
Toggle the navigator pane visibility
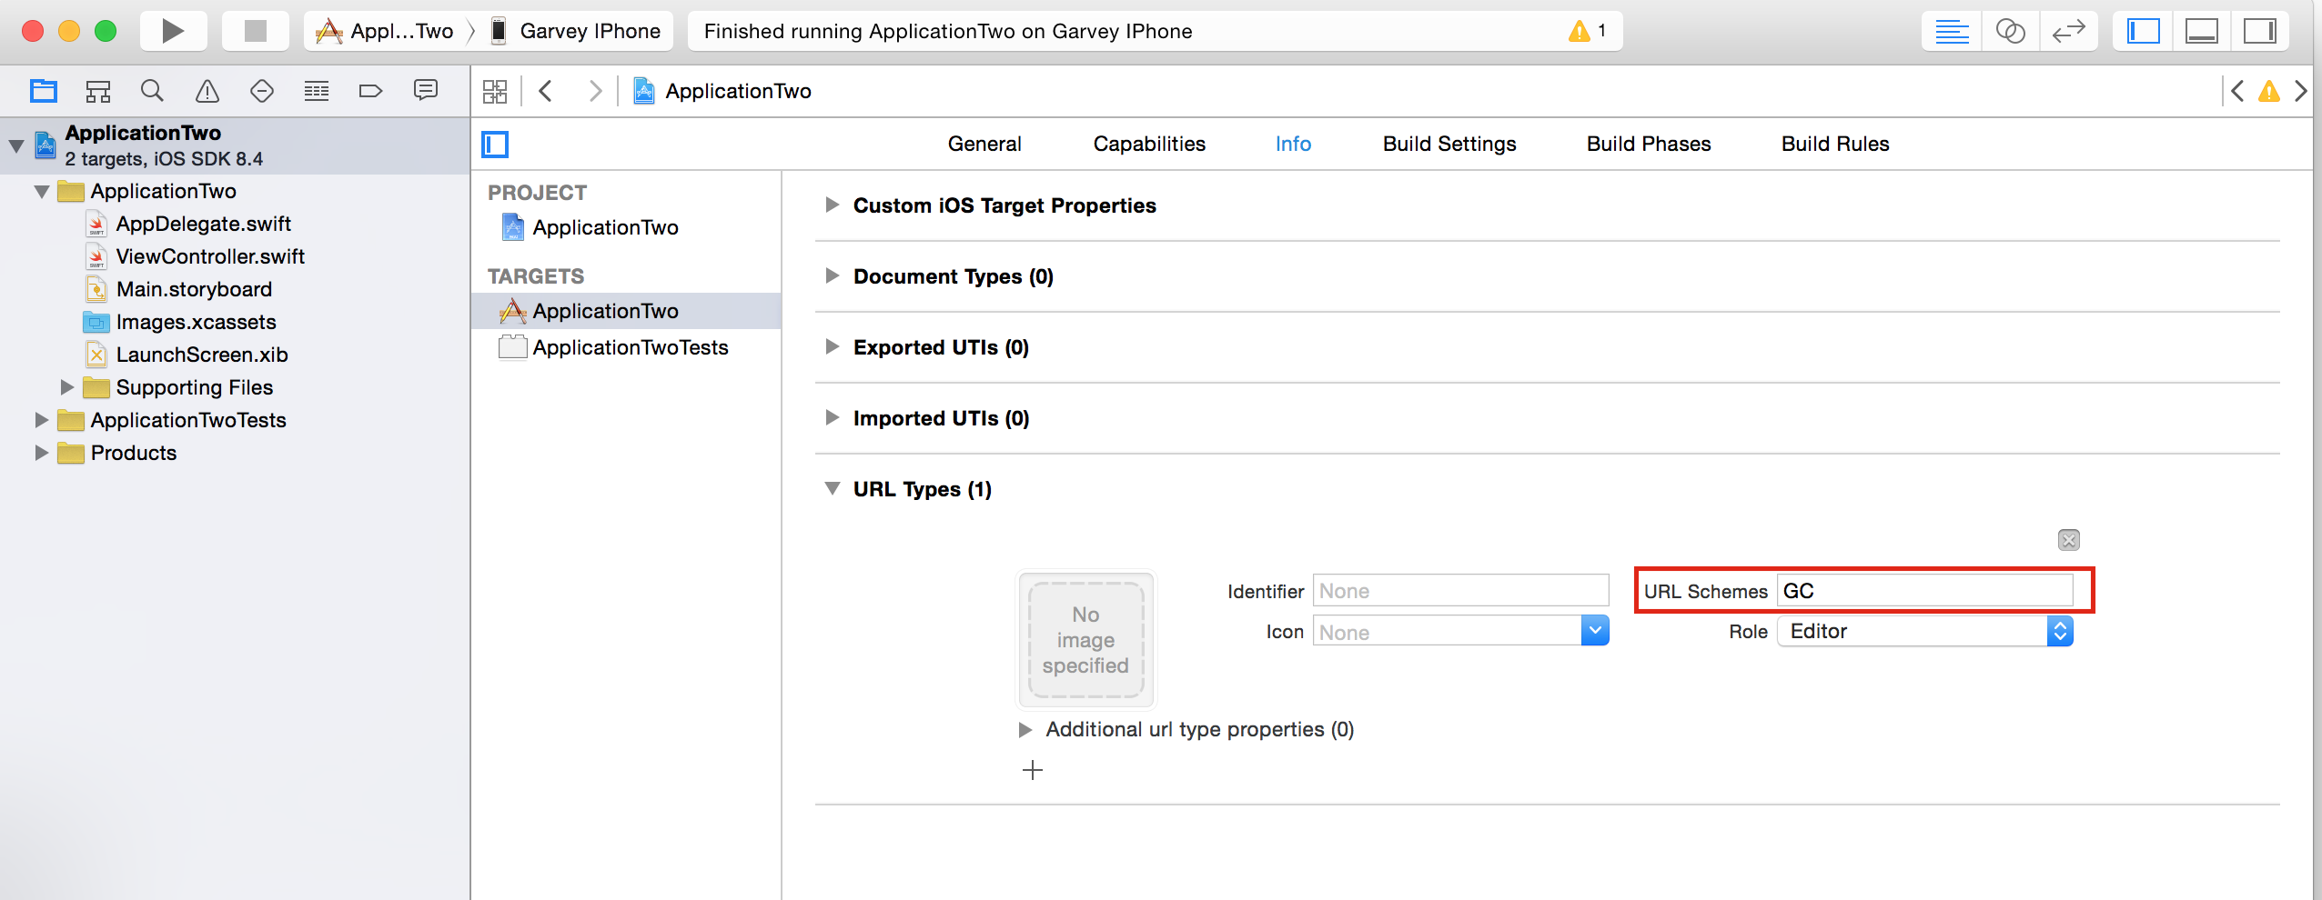tap(2144, 31)
